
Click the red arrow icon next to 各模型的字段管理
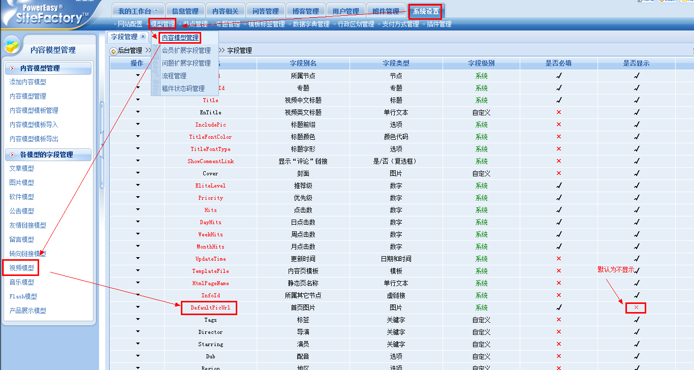[x=12, y=155]
